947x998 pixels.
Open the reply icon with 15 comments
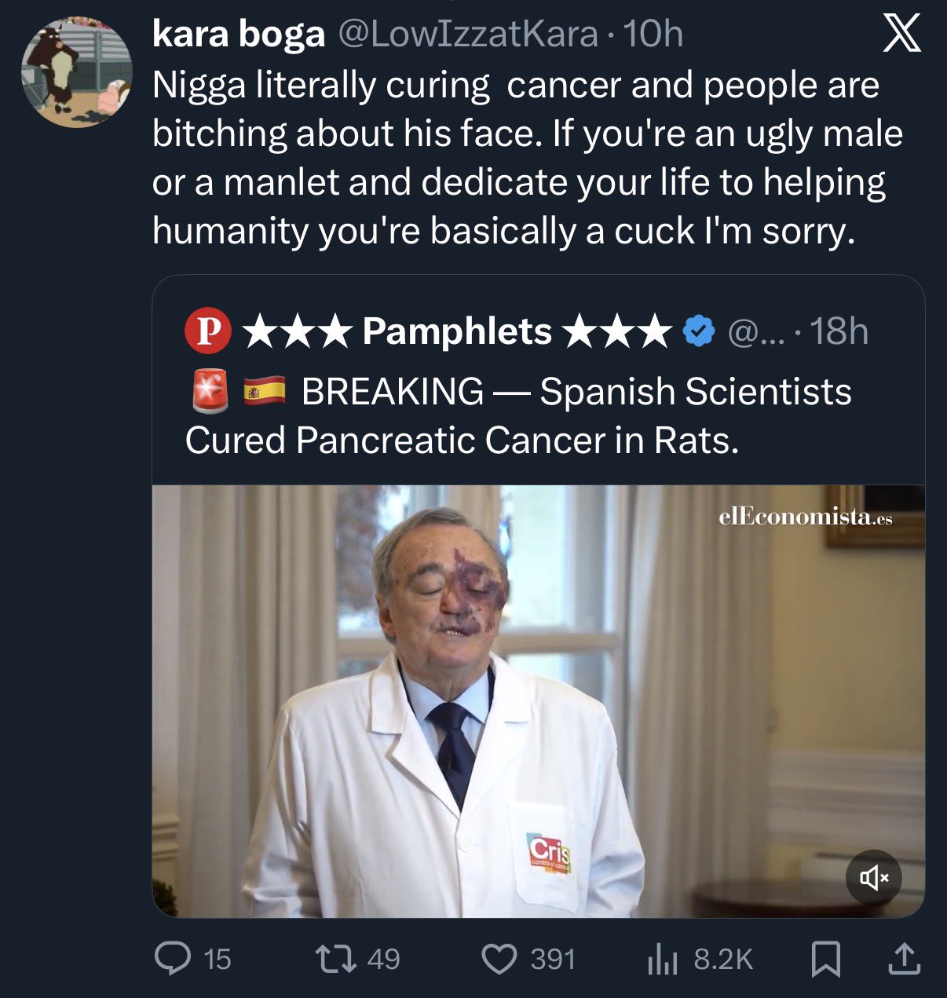pyautogui.click(x=173, y=959)
